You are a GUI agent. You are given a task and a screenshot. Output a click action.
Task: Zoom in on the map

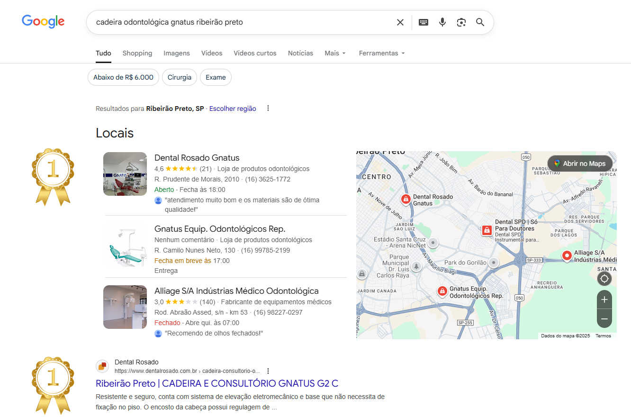[604, 300]
